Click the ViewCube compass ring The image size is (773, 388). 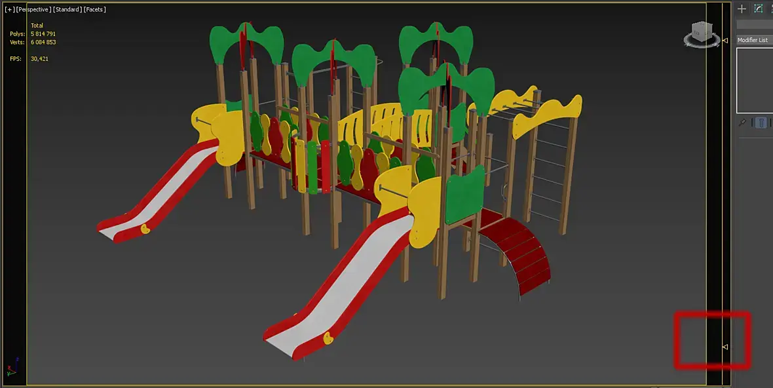point(702,42)
